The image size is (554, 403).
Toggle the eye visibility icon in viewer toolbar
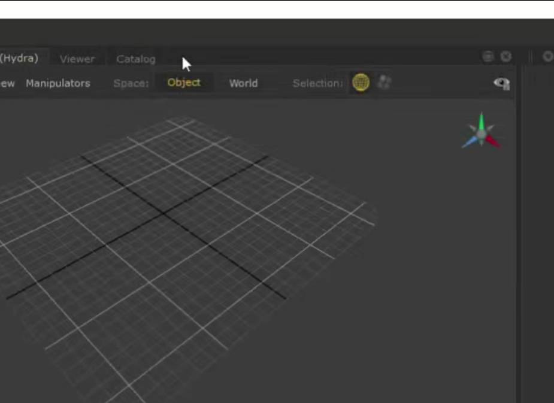[x=501, y=83]
